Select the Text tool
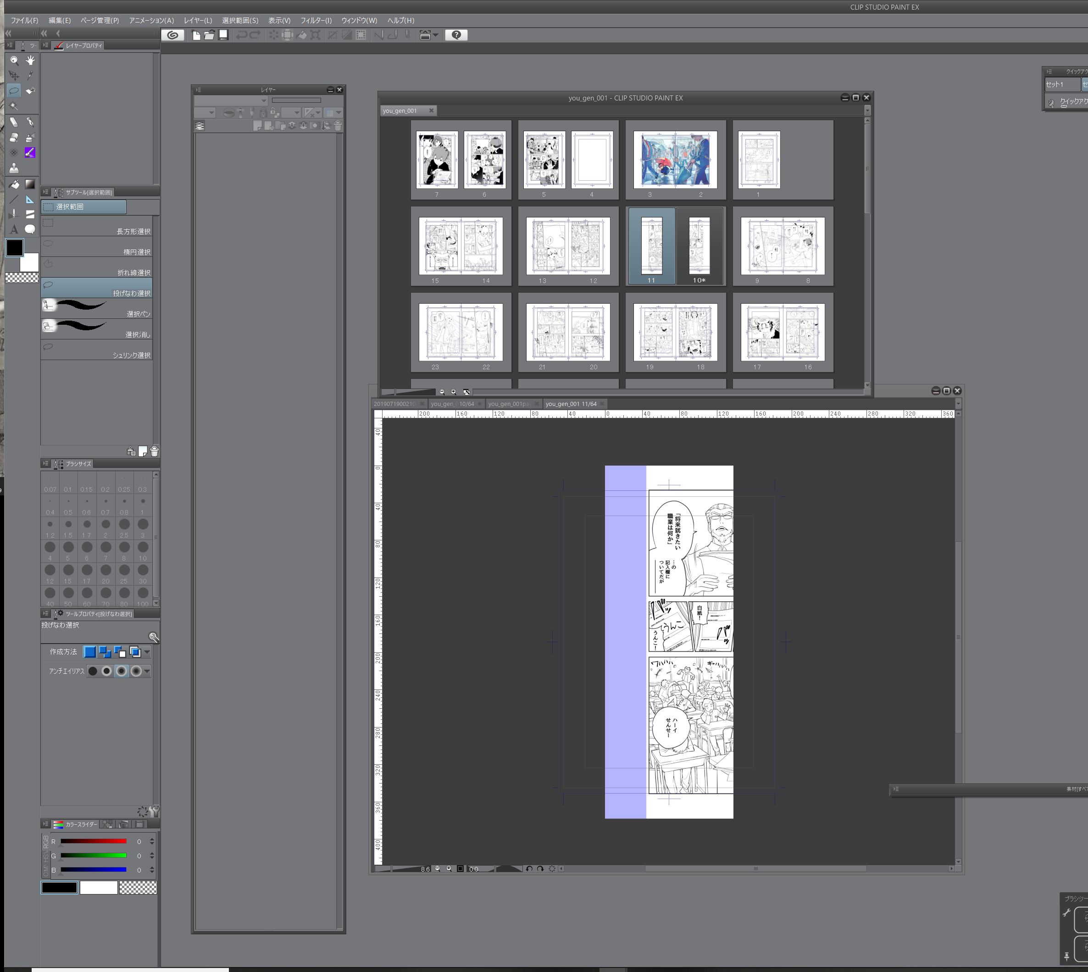This screenshot has height=972, width=1088. point(14,230)
